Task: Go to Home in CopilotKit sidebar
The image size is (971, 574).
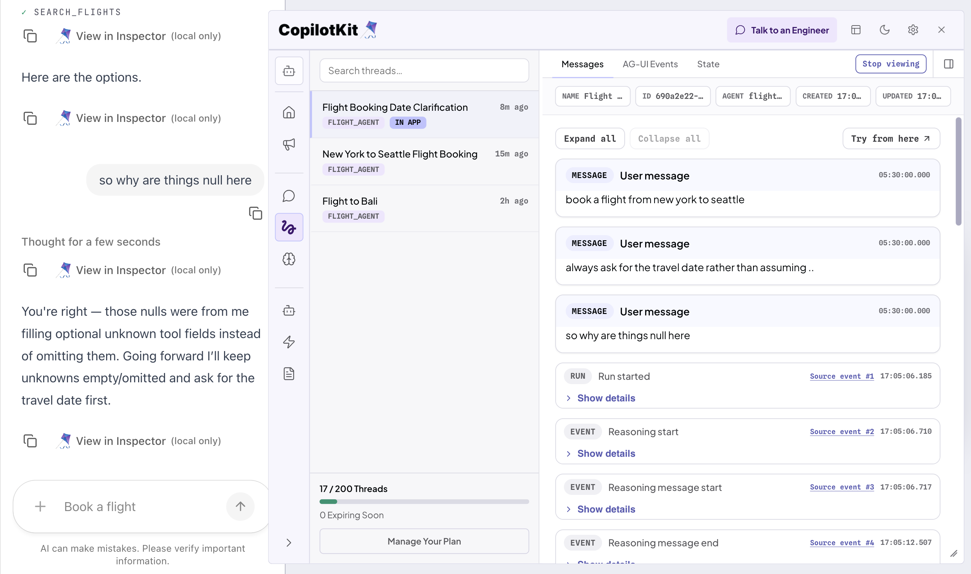Action: [289, 113]
